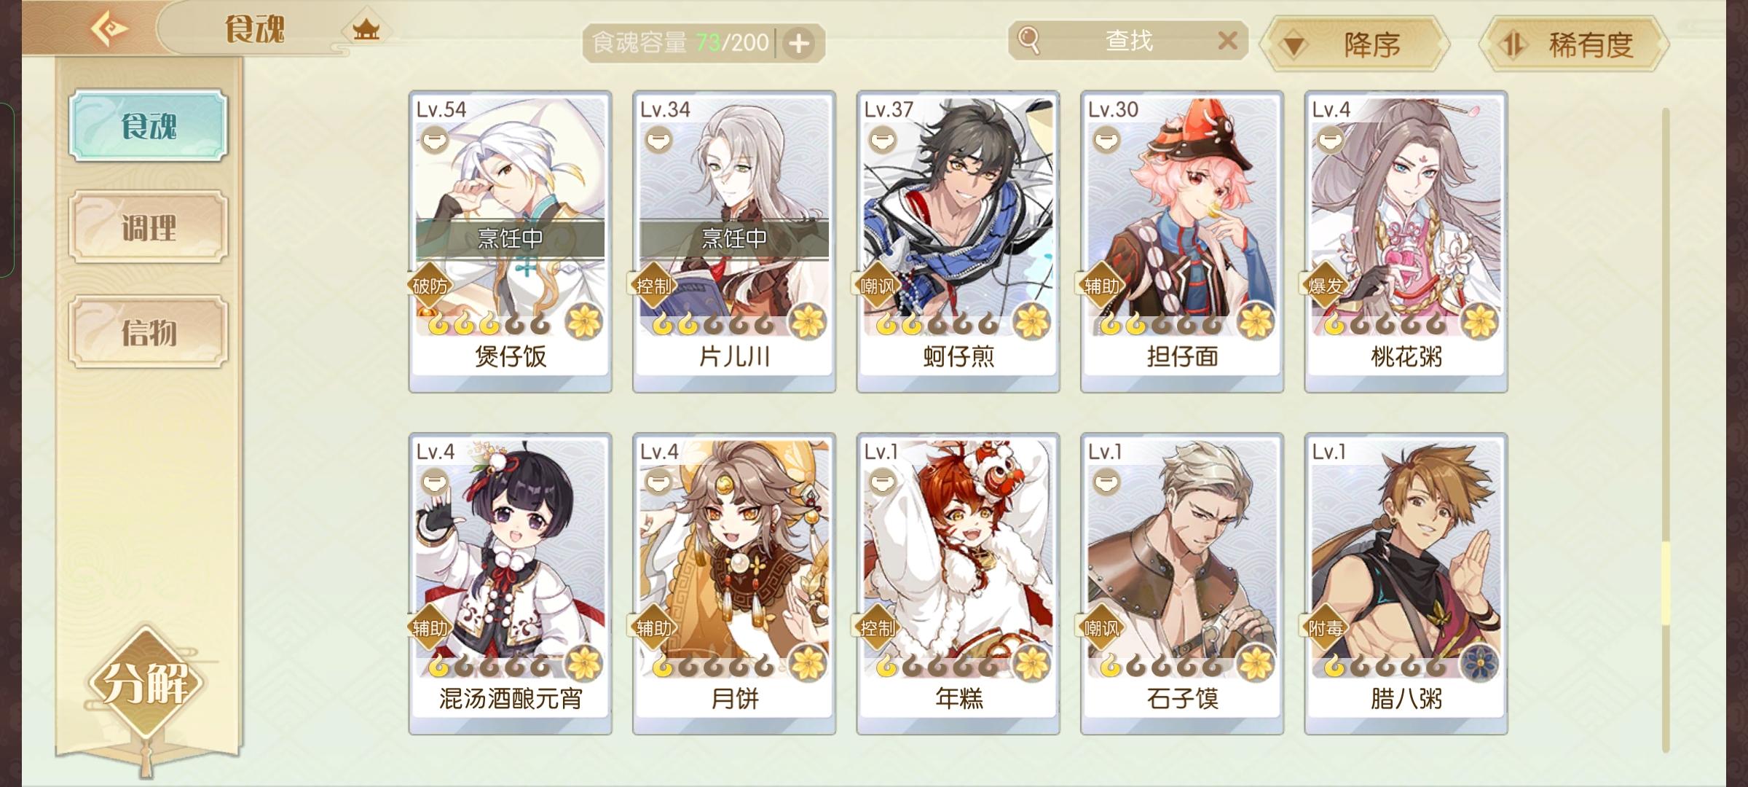Viewport: 1748px width, 787px height.
Task: Select the 年糕 character card
Action: tap(958, 584)
